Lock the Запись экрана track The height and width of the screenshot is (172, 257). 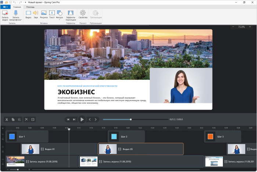(x=3, y=164)
